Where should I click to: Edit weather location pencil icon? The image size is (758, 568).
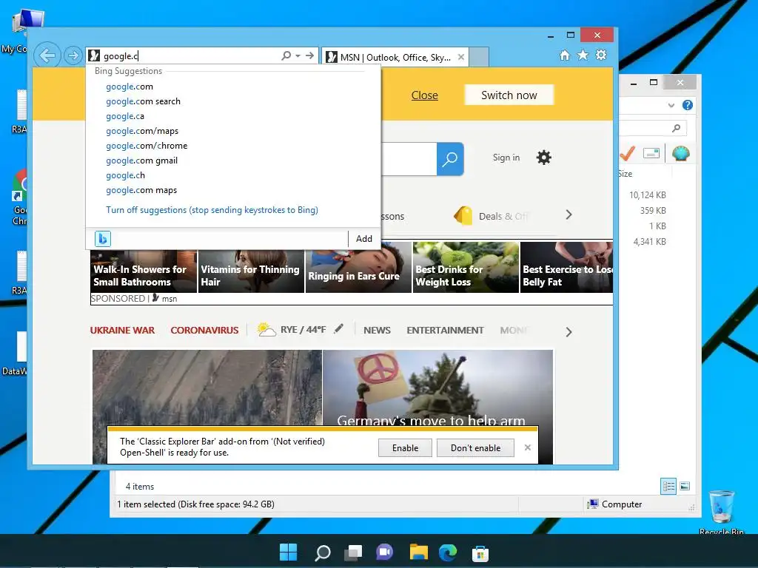coord(339,329)
